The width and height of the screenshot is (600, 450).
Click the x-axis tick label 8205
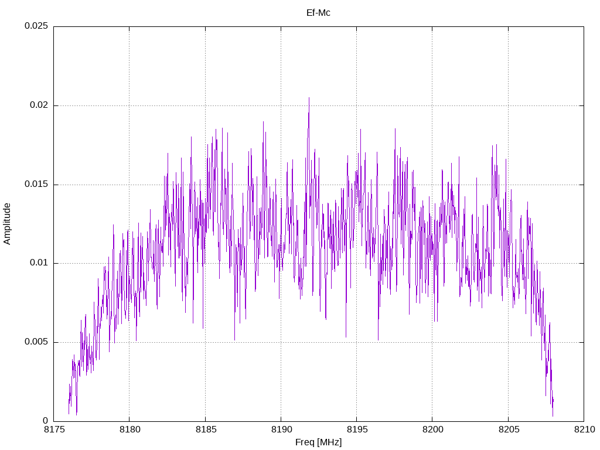[x=509, y=429]
